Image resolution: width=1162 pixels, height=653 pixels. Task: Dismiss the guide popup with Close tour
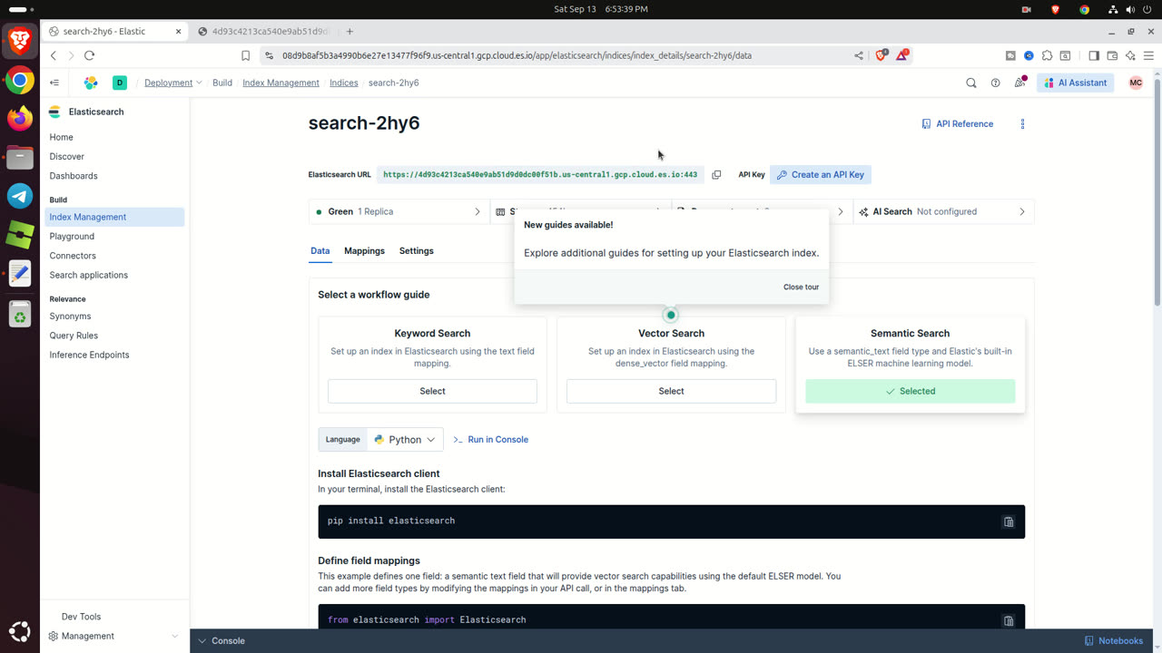point(801,287)
